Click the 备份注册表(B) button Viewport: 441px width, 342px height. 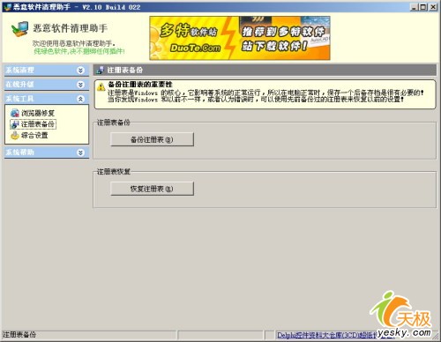pyautogui.click(x=152, y=139)
